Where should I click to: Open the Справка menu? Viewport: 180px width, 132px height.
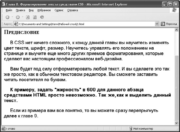click(x=73, y=10)
